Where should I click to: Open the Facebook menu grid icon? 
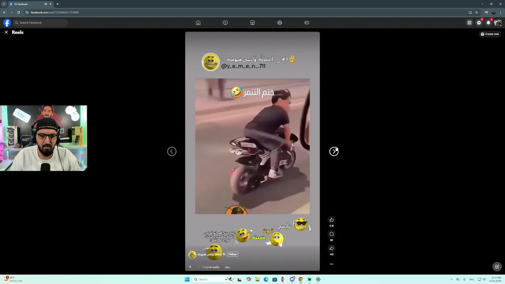(469, 22)
